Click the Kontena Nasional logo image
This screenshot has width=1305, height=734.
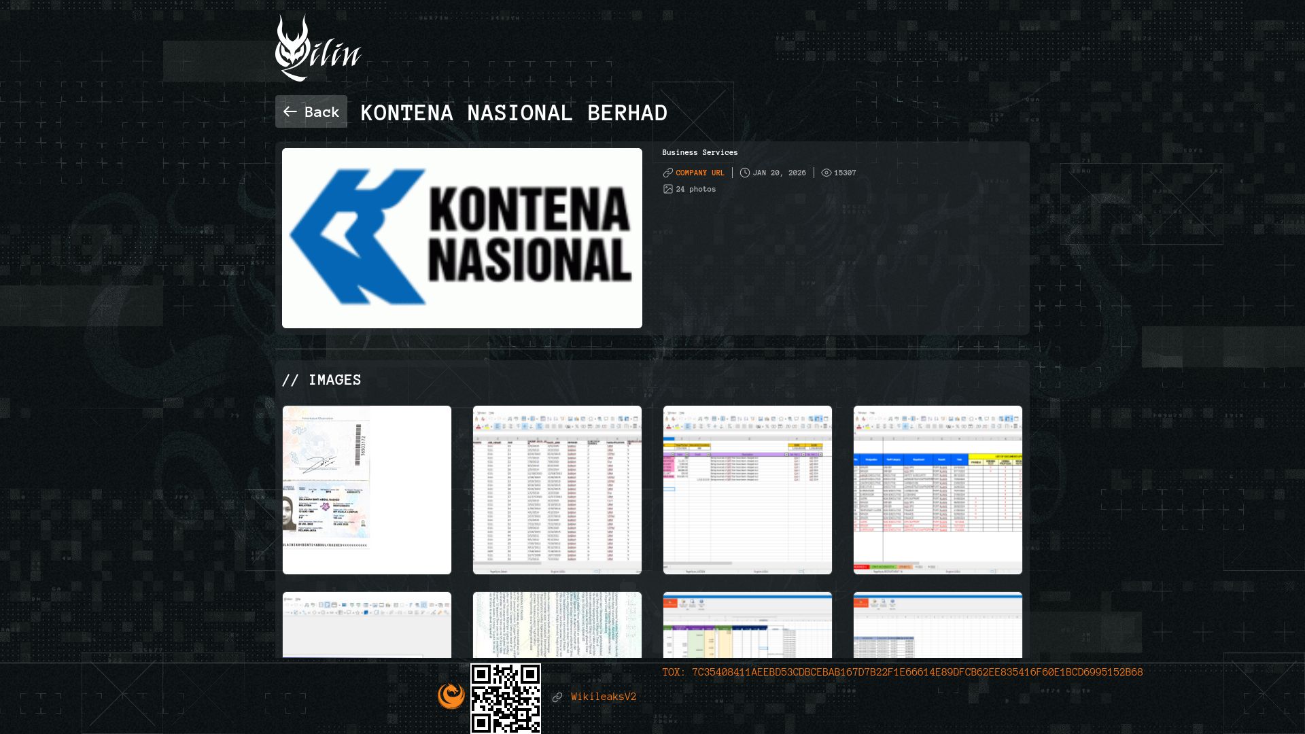tap(462, 238)
